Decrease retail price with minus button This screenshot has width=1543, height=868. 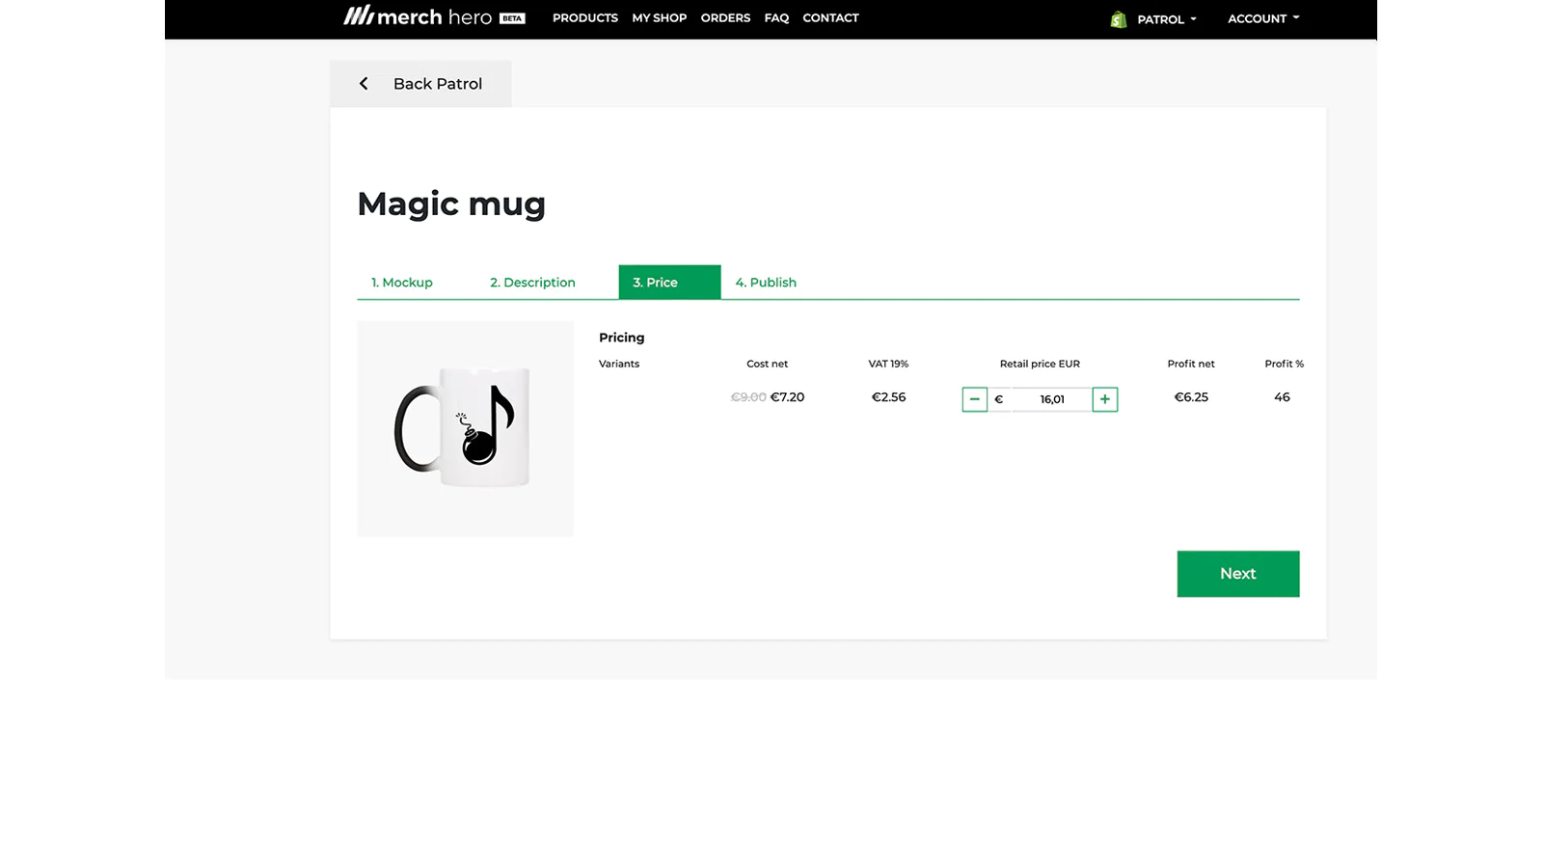(974, 399)
